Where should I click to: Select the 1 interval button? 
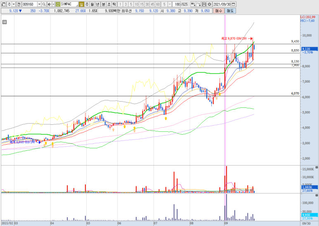click(x=120, y=4)
